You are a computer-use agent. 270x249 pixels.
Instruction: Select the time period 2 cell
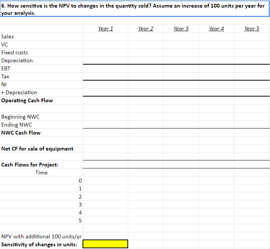(x=41, y=197)
